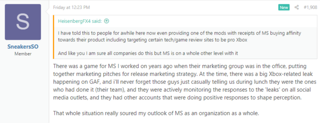Screen dimensions: 320x123
Task: Click the letter S inside the avatar
Action: pos(23,22)
